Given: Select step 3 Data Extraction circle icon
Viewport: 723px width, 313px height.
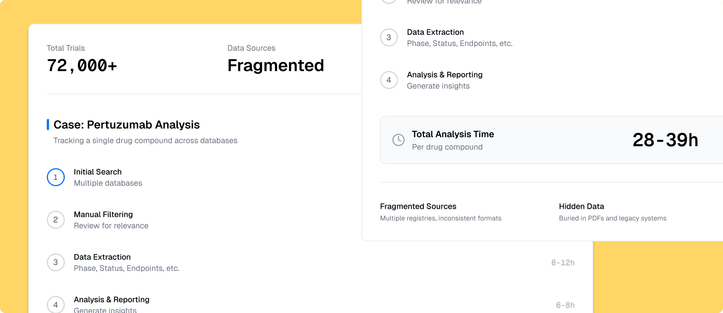Looking at the screenshot, I should [x=56, y=262].
